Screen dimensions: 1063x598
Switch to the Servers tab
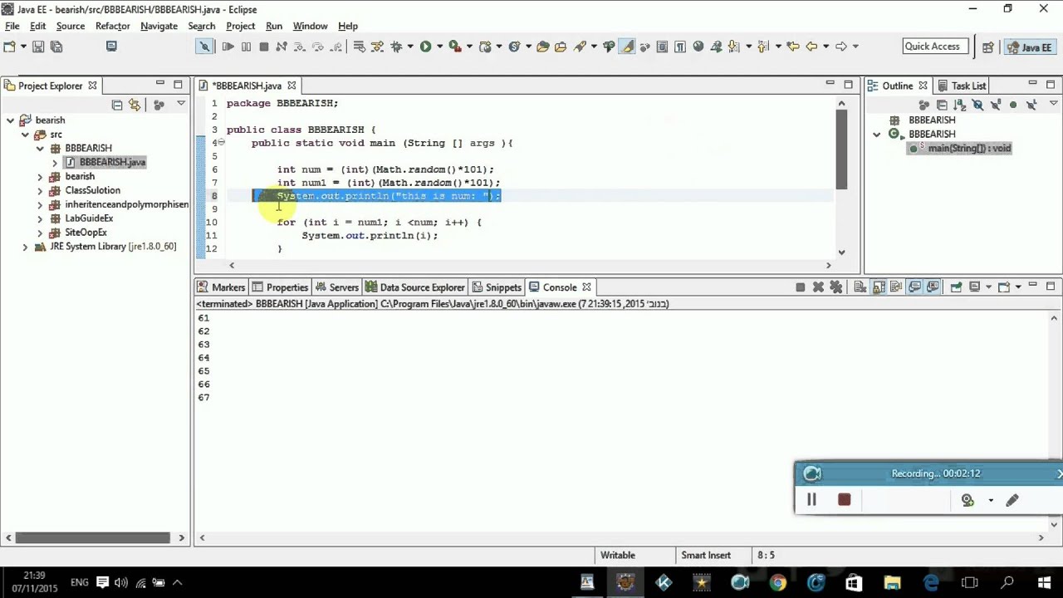pos(336,287)
